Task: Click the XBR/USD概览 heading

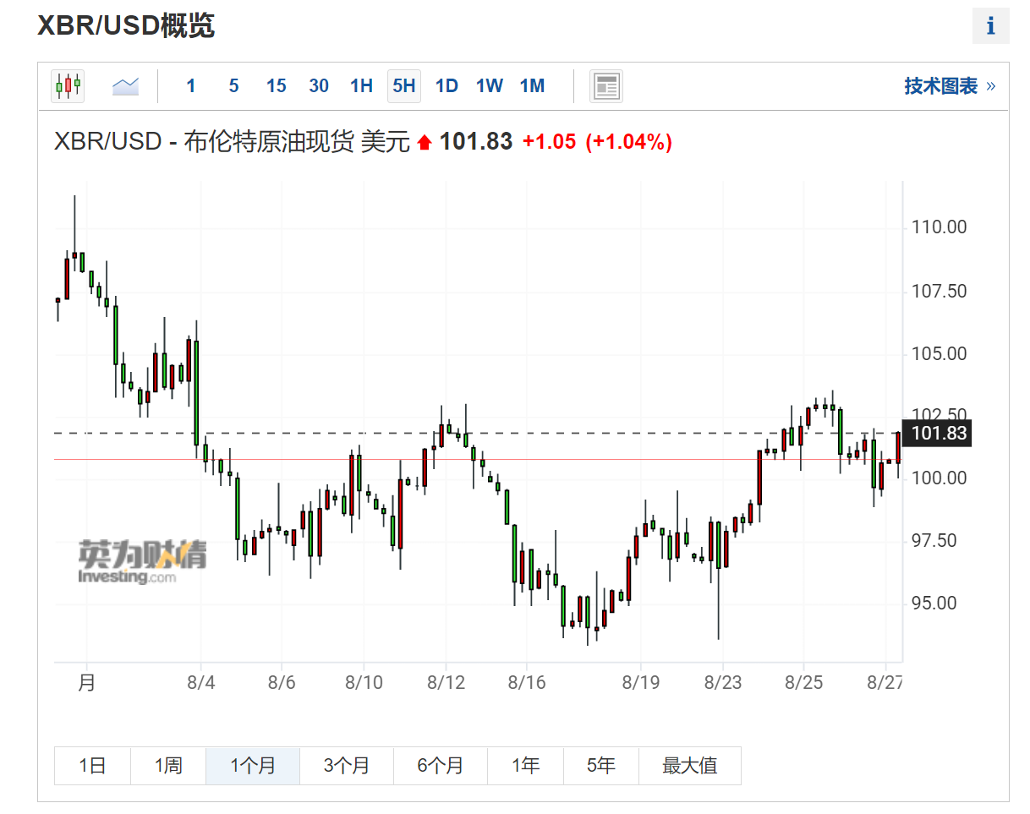Action: pyautogui.click(x=126, y=25)
